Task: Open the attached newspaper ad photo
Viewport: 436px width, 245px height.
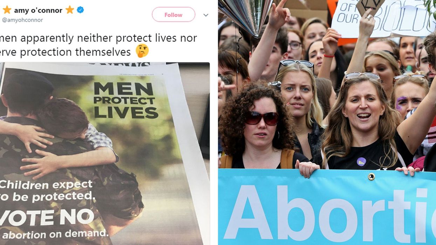Action: [105, 153]
